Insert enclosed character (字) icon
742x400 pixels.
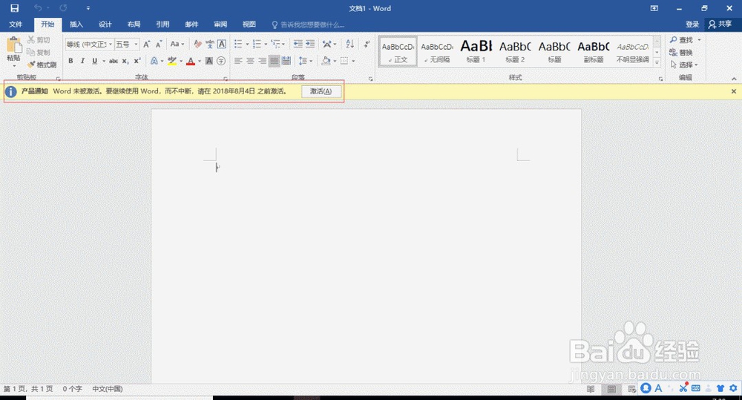pos(221,61)
